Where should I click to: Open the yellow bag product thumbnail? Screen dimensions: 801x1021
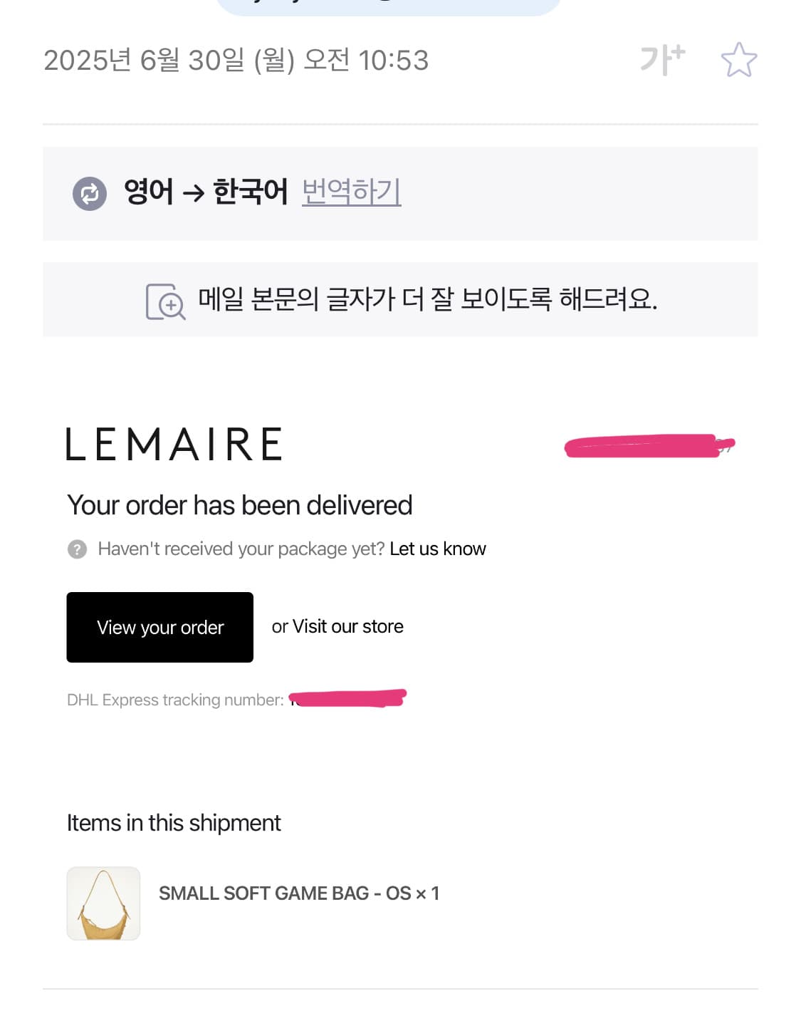point(103,903)
